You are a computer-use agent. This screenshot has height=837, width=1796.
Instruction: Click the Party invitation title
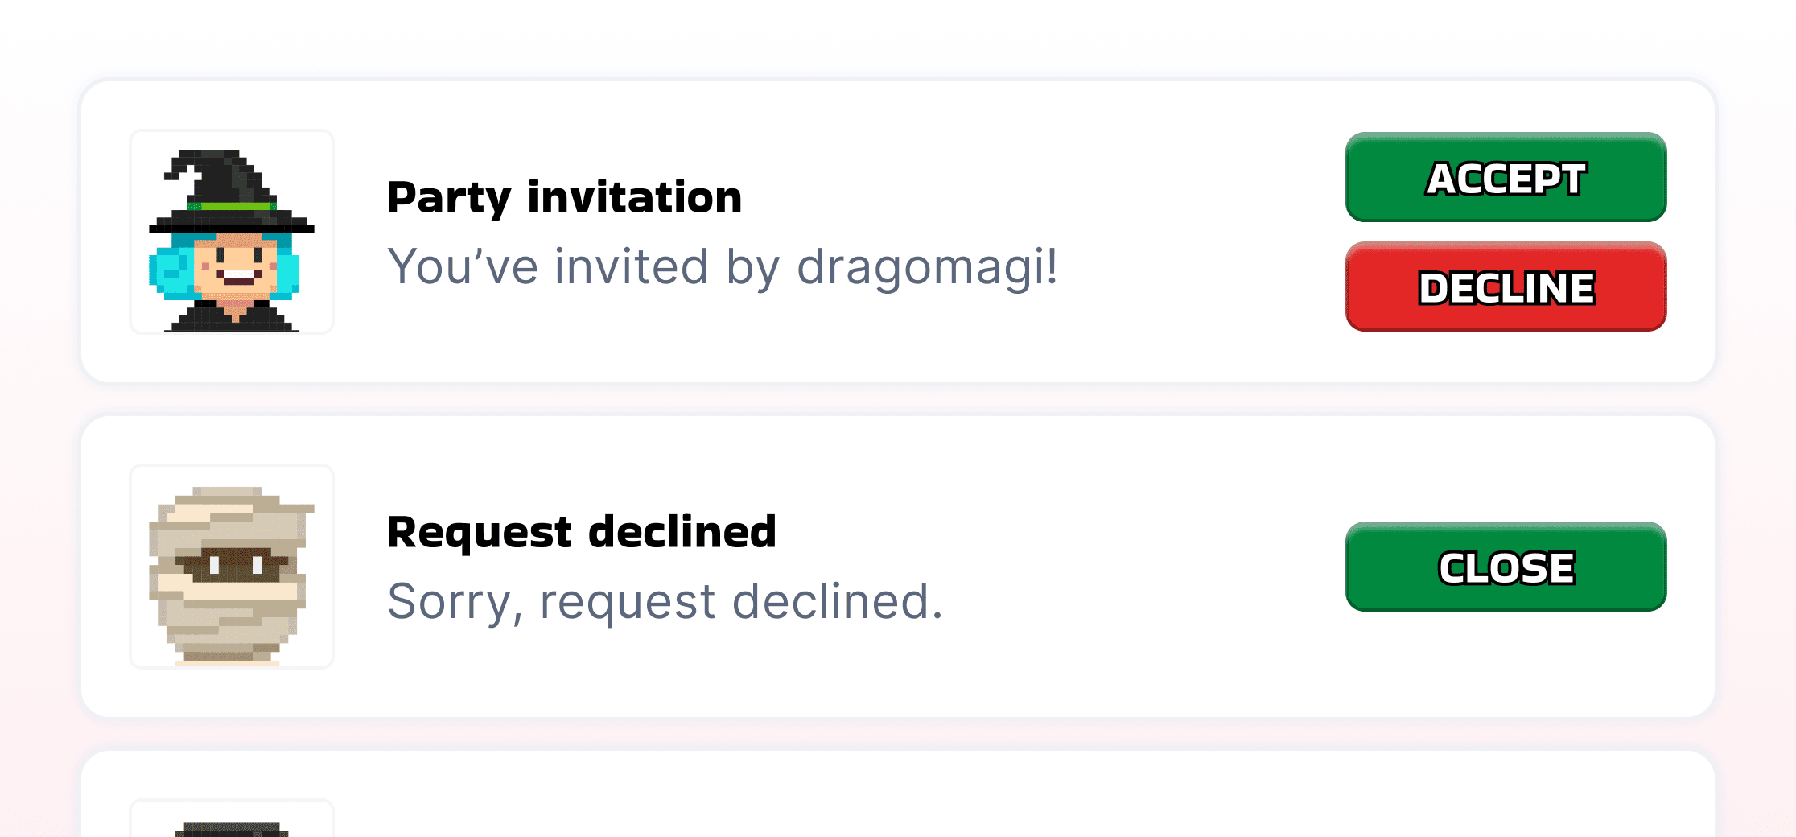(563, 196)
